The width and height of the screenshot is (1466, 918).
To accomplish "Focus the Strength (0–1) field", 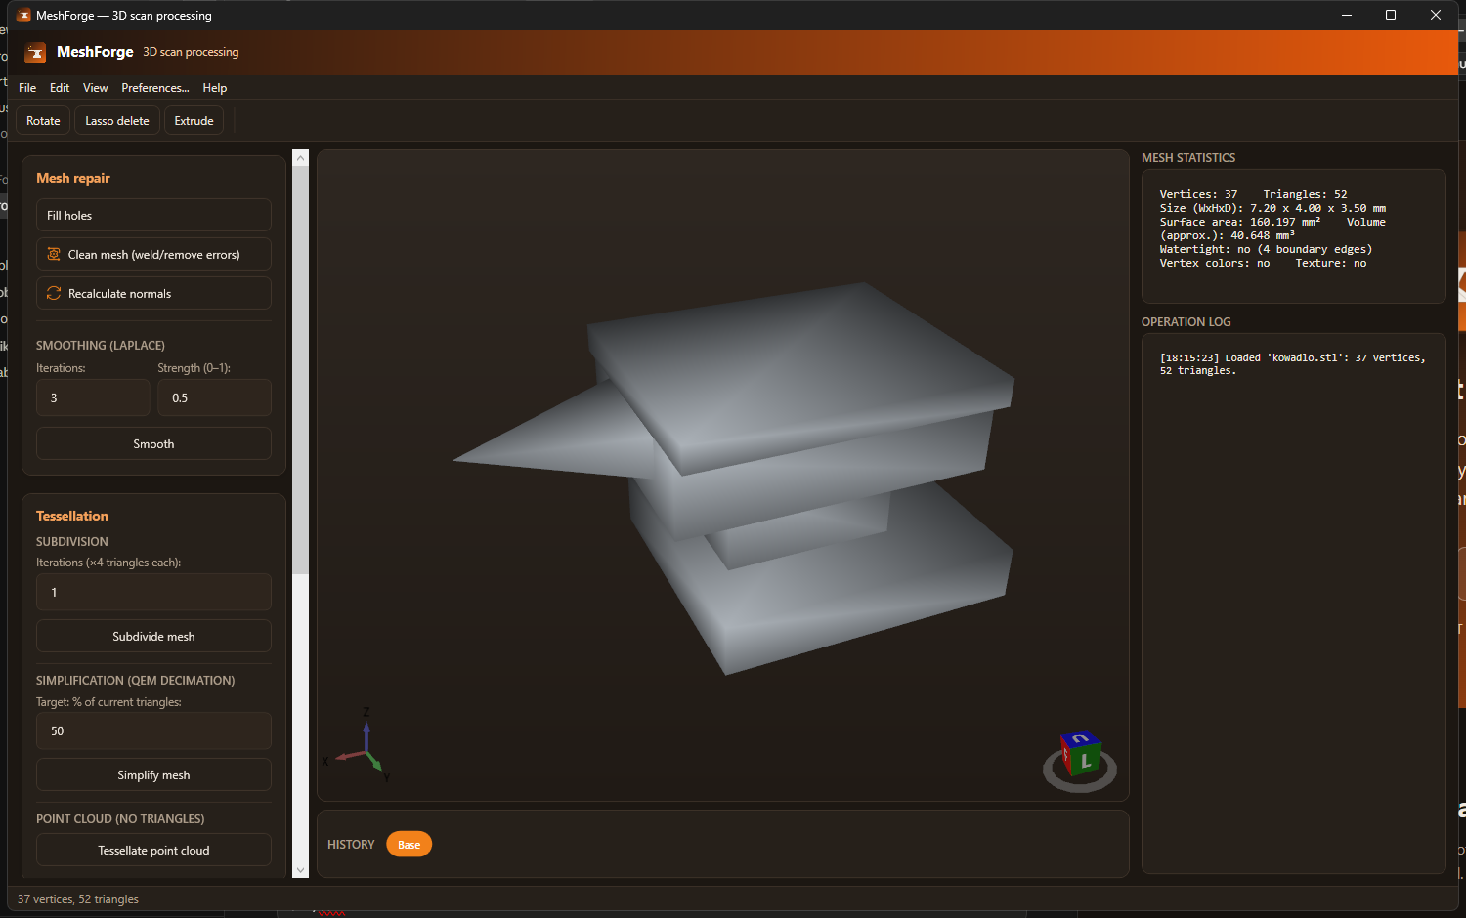I will coord(214,397).
